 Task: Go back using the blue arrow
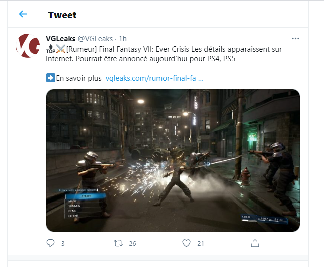click(23, 14)
